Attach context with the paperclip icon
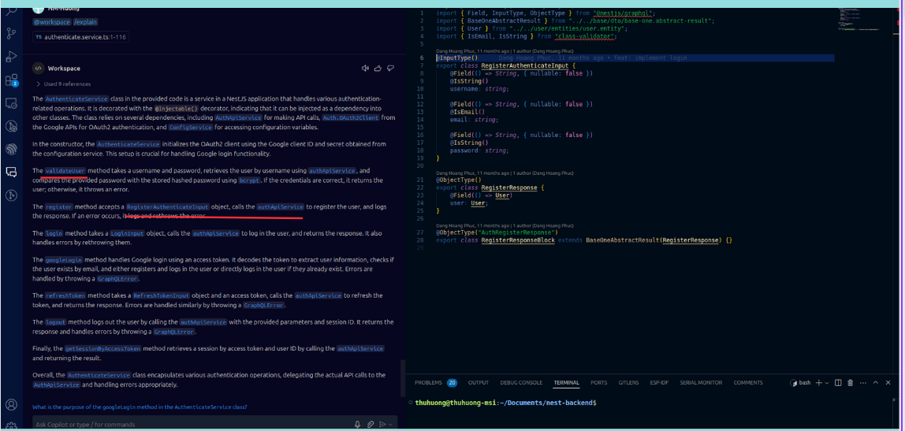 pos(371,424)
